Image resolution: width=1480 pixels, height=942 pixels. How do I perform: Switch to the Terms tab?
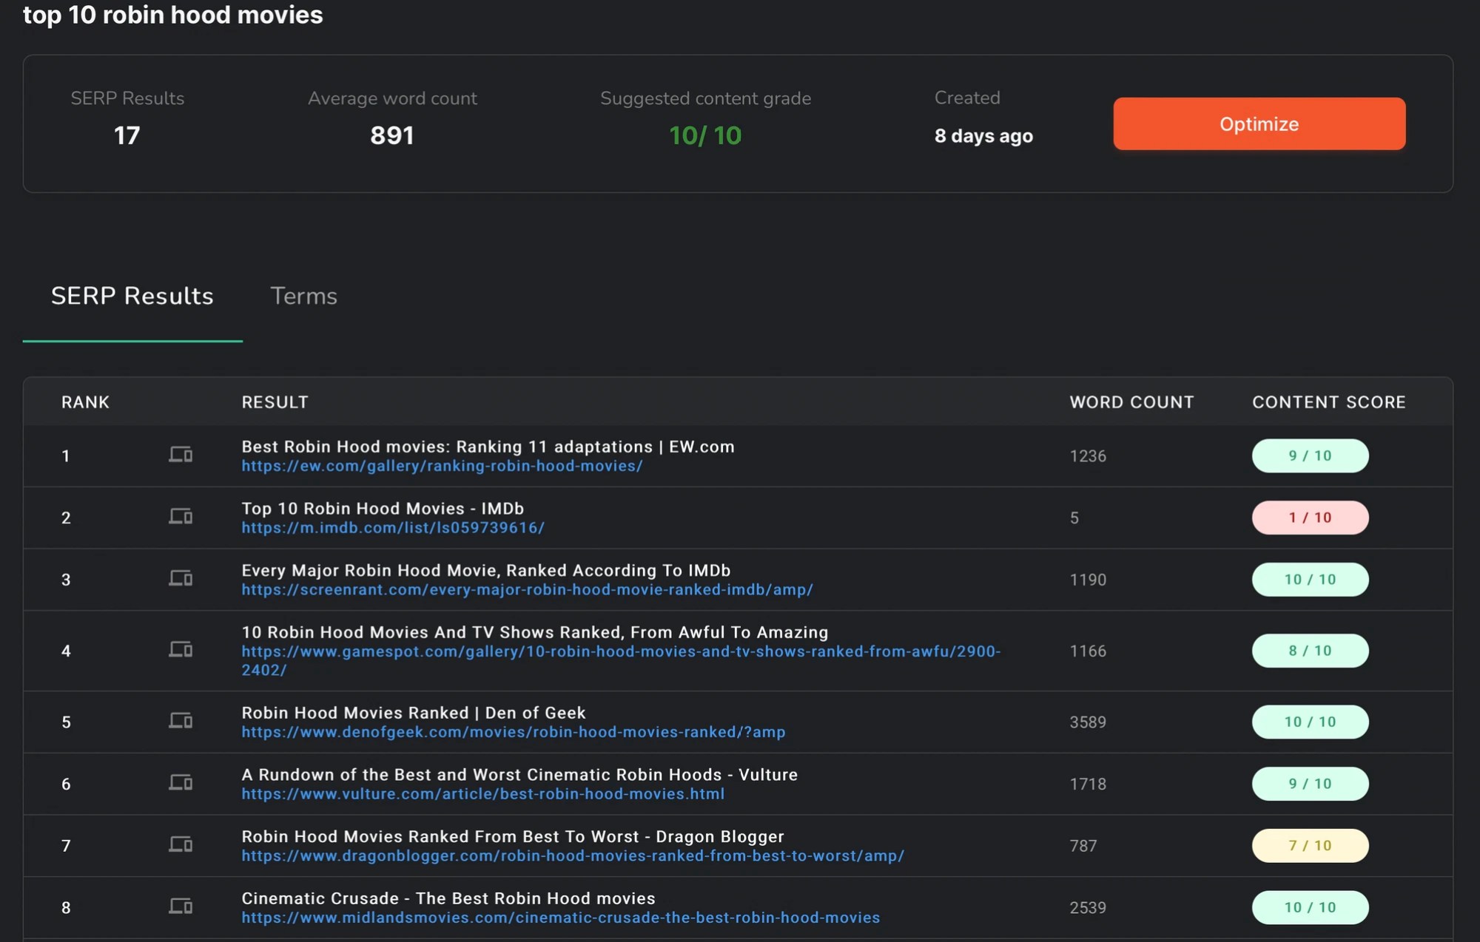tap(303, 296)
